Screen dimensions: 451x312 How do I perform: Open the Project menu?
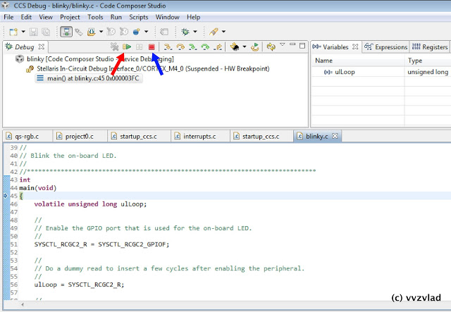(x=70, y=17)
